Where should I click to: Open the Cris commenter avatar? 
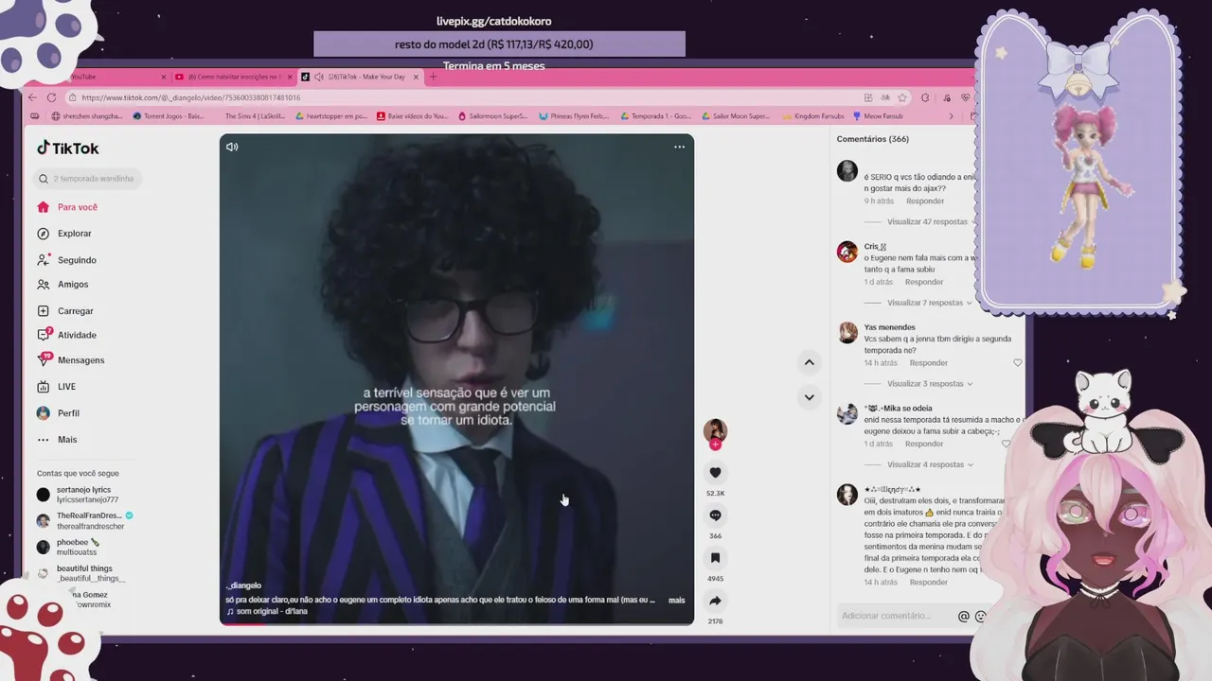pos(847,252)
